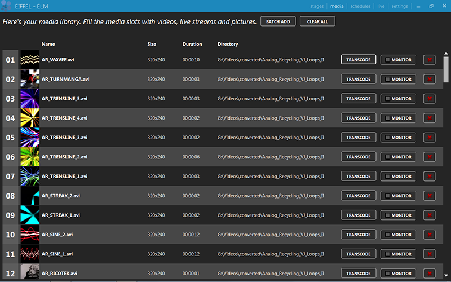Select the AR_TRENSLINE_1.avi thumbnail
The height and width of the screenshot is (282, 451).
[30, 177]
